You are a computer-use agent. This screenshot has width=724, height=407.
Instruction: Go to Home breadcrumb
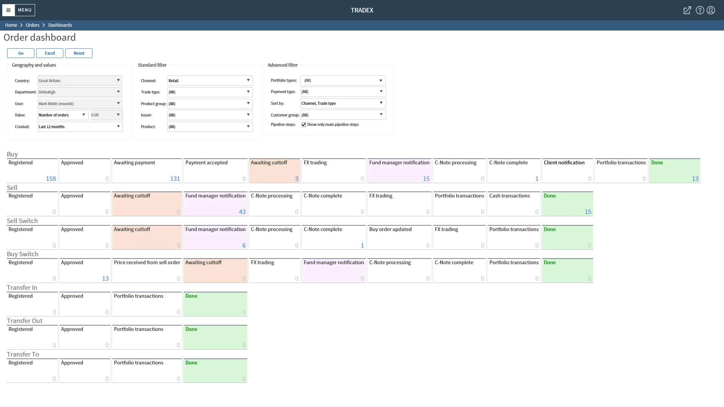(x=11, y=25)
